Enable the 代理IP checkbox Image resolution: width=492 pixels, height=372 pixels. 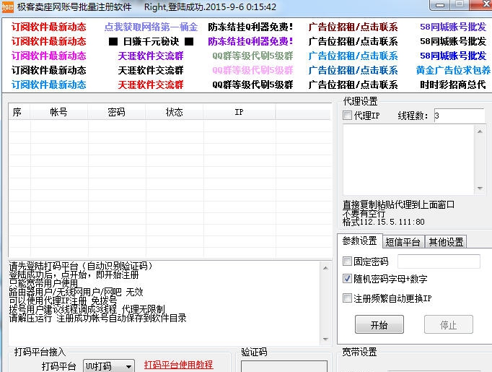click(347, 116)
